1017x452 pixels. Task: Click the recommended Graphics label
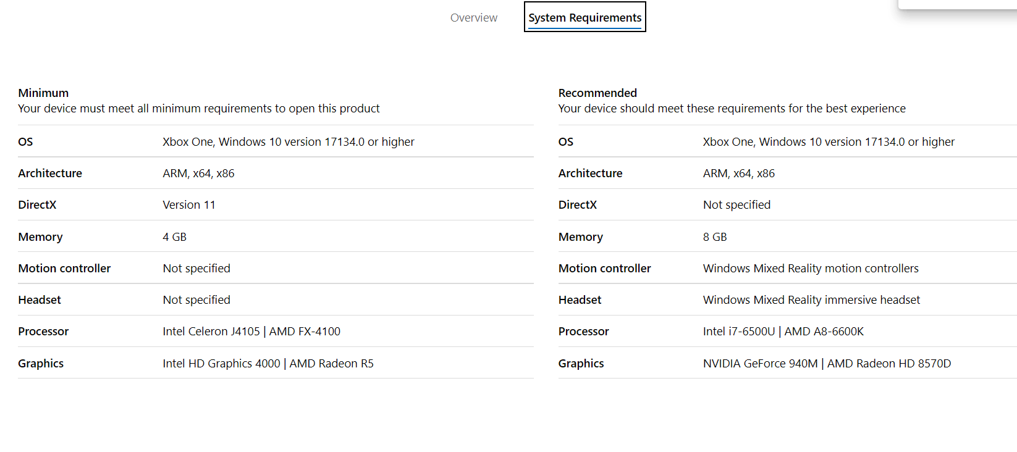tap(581, 364)
